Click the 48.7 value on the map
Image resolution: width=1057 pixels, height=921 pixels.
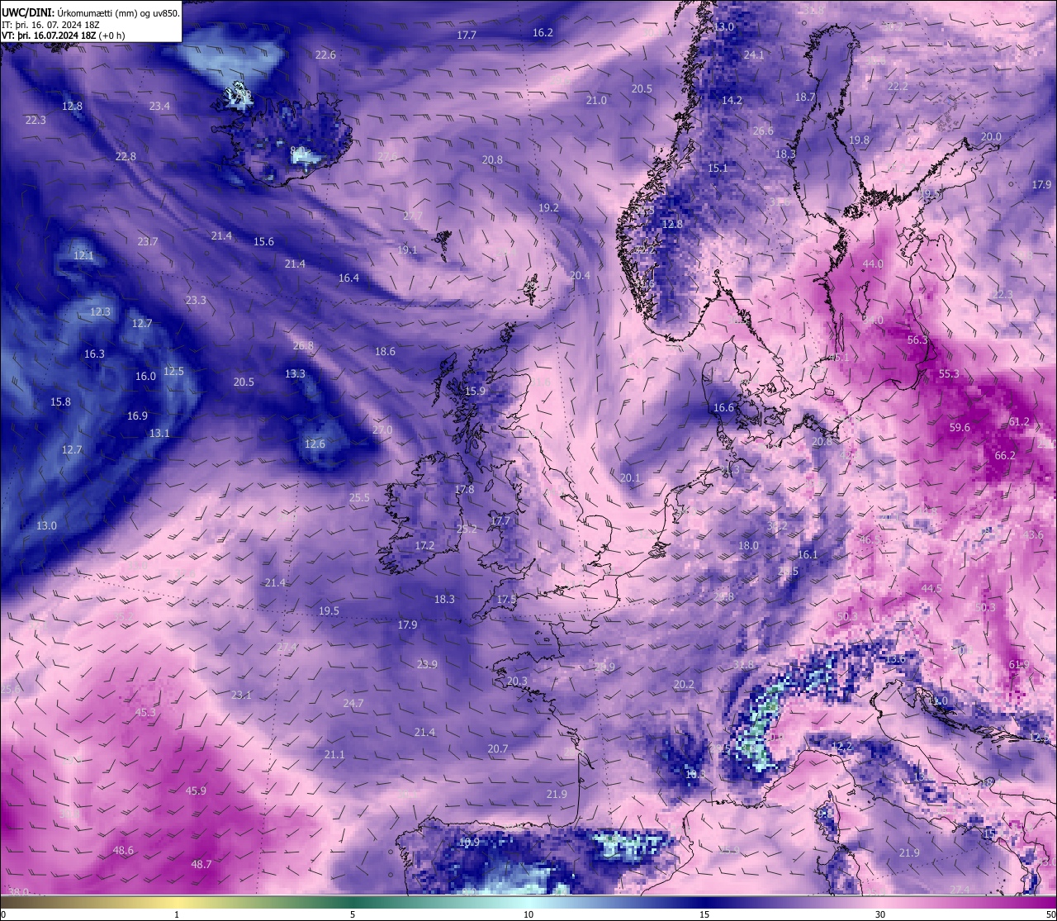(201, 864)
